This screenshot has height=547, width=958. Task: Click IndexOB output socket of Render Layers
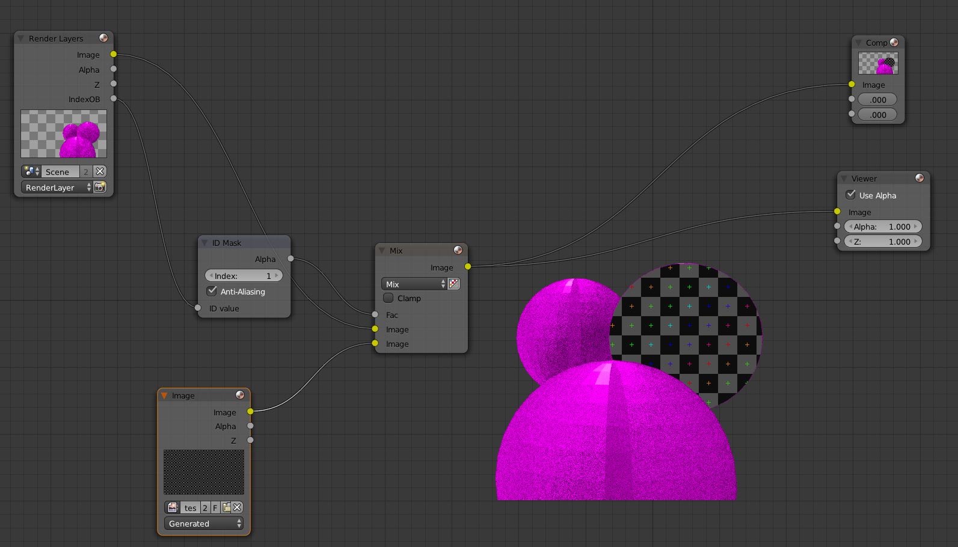[x=113, y=99]
